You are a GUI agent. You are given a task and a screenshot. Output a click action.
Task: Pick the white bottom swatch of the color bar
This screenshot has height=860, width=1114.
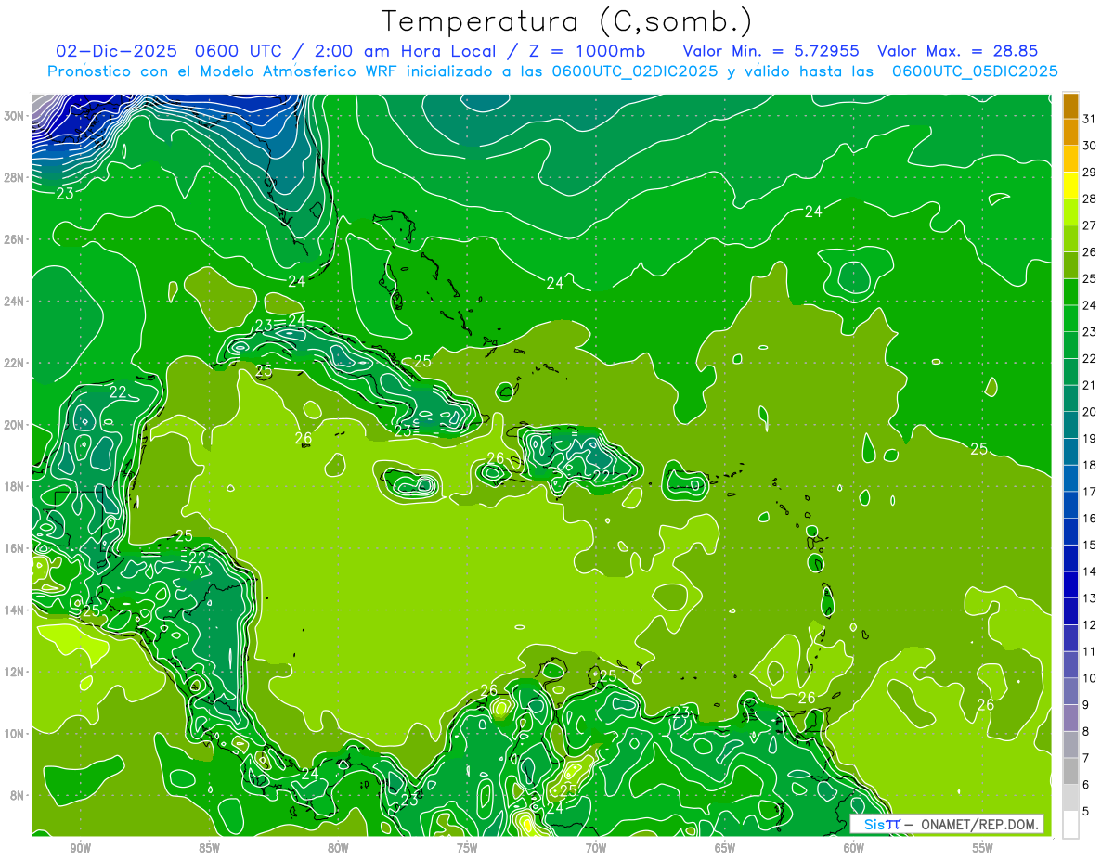[1070, 825]
